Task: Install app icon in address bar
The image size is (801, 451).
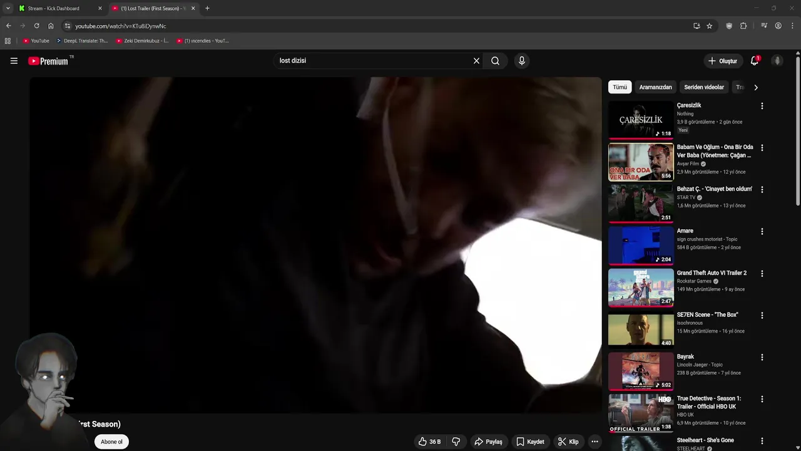Action: [x=696, y=26]
